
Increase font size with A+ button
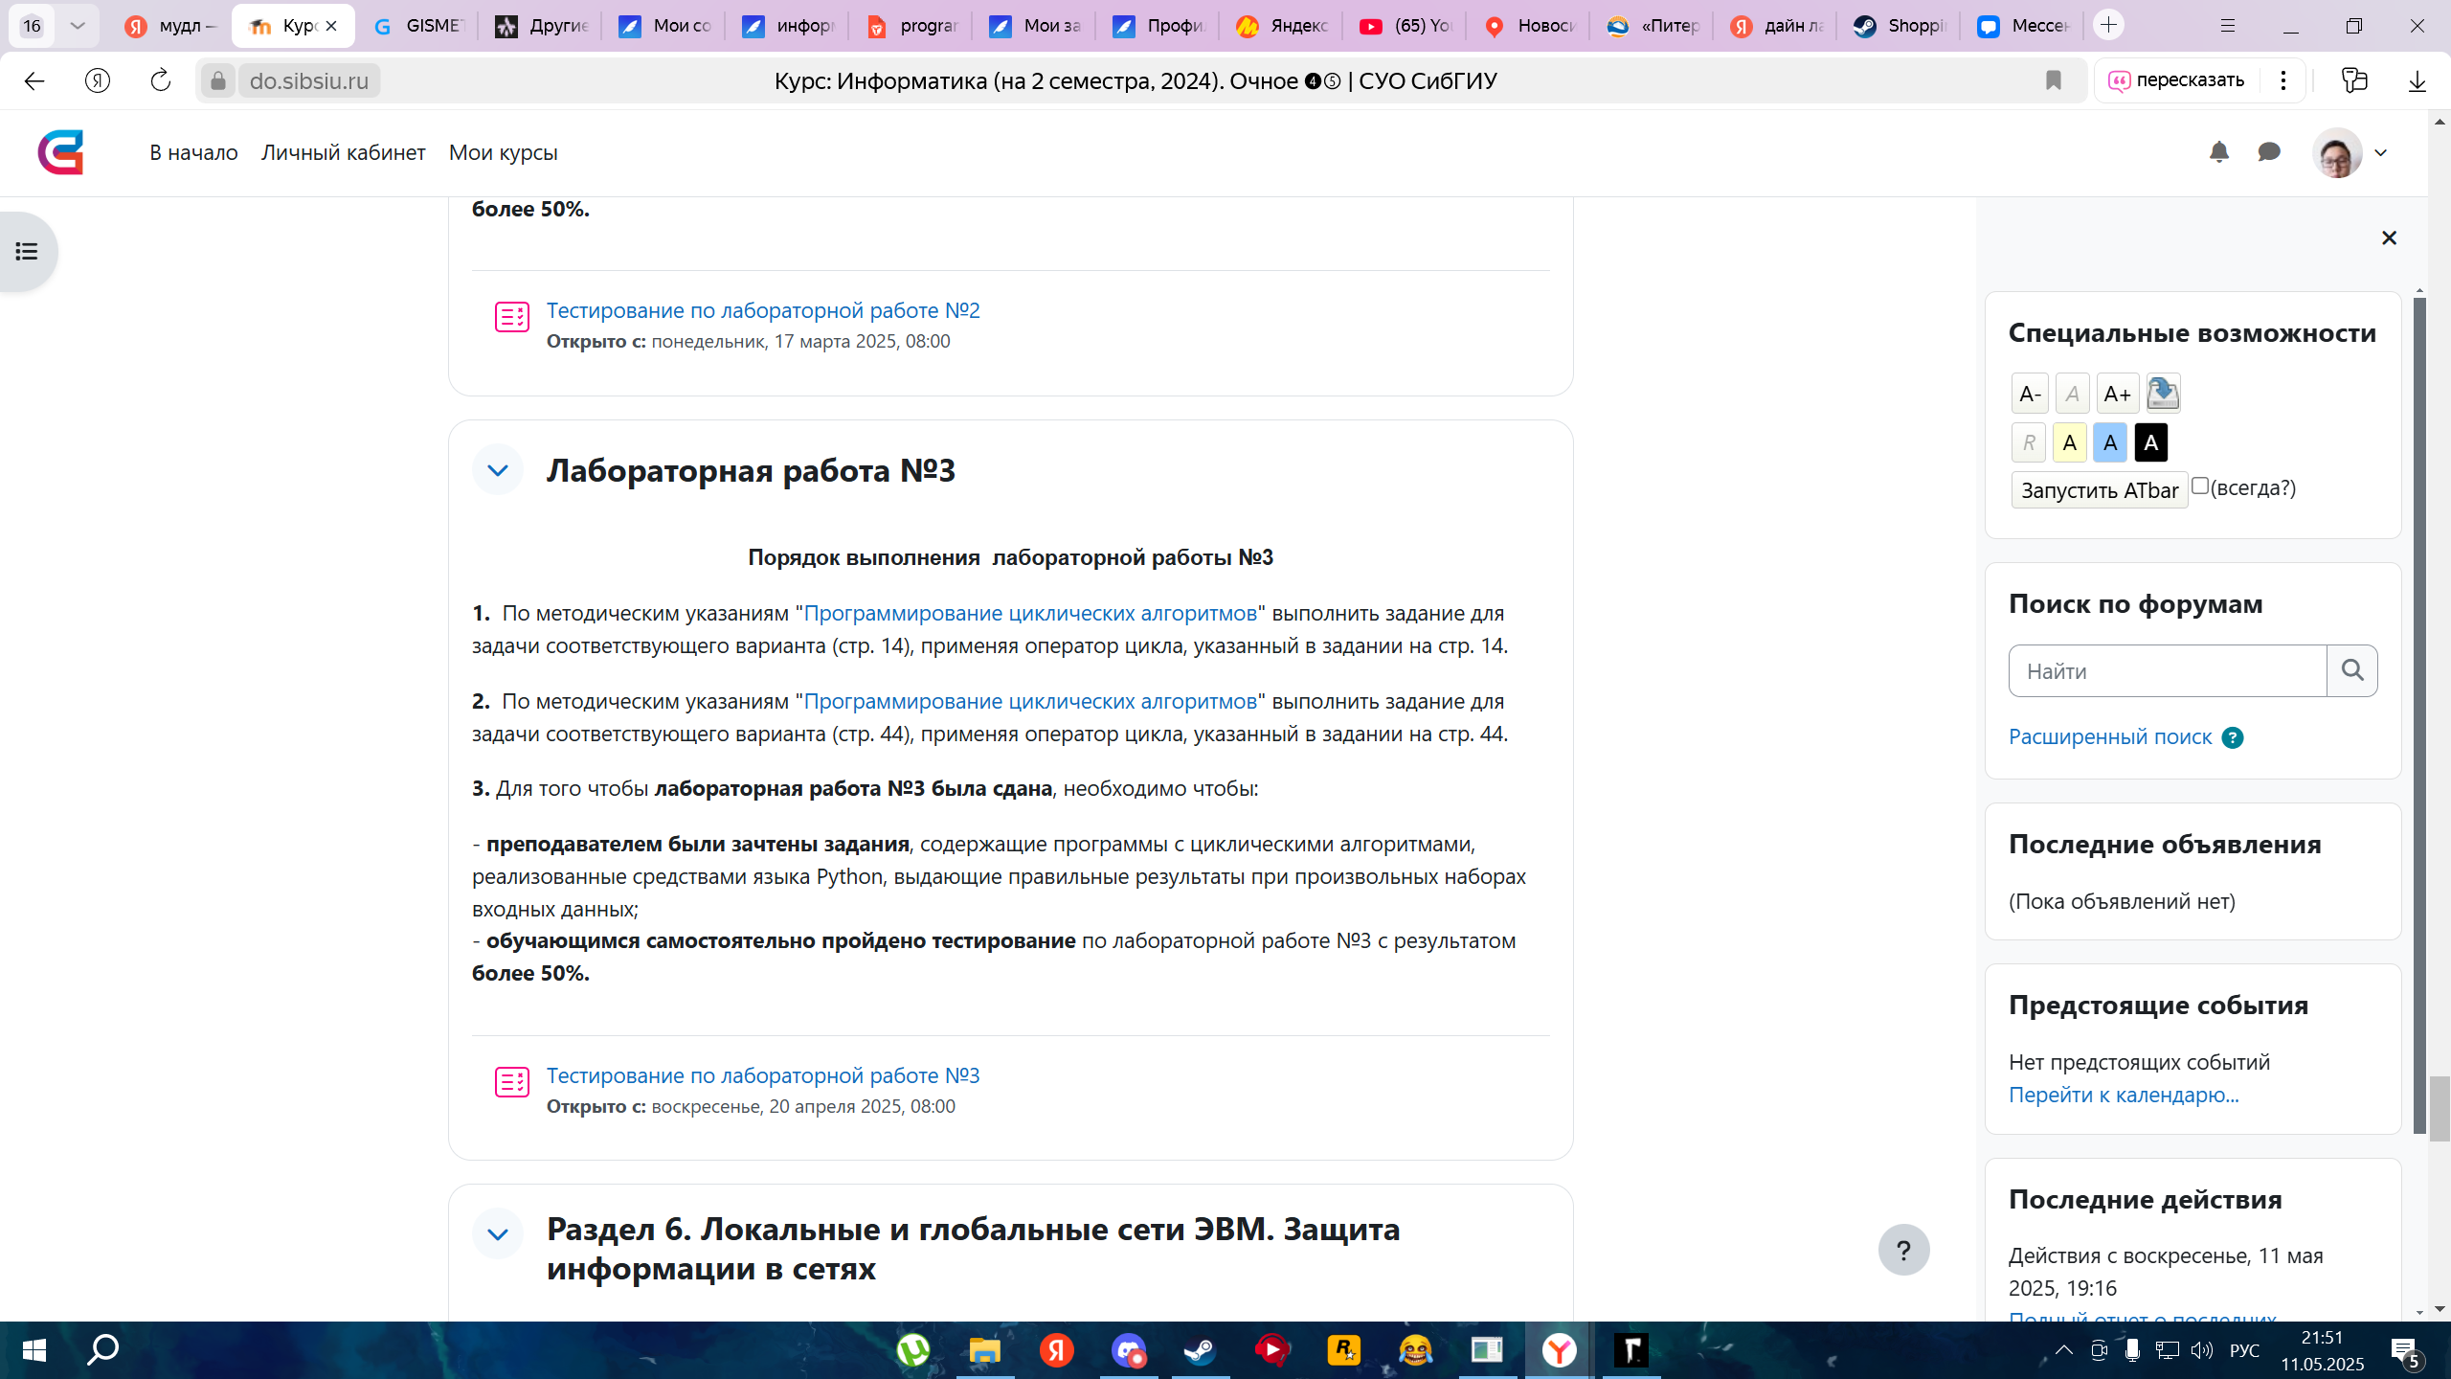(x=2117, y=394)
